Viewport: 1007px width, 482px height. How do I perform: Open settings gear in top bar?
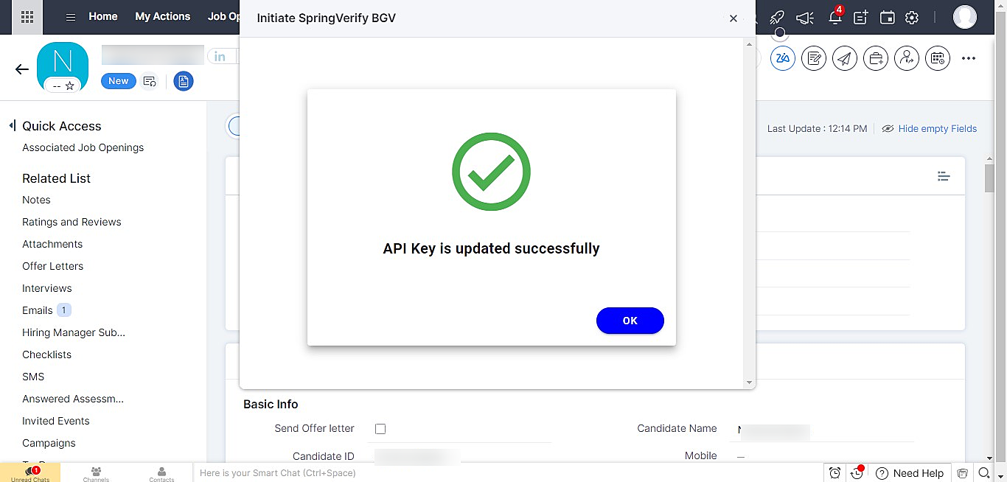coord(912,18)
